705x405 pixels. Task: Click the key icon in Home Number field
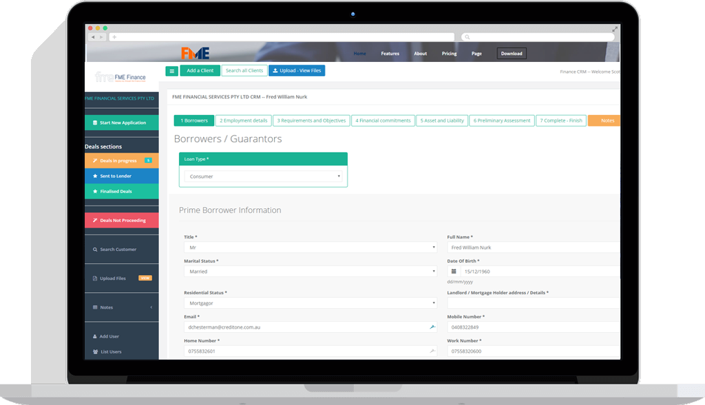coord(432,351)
